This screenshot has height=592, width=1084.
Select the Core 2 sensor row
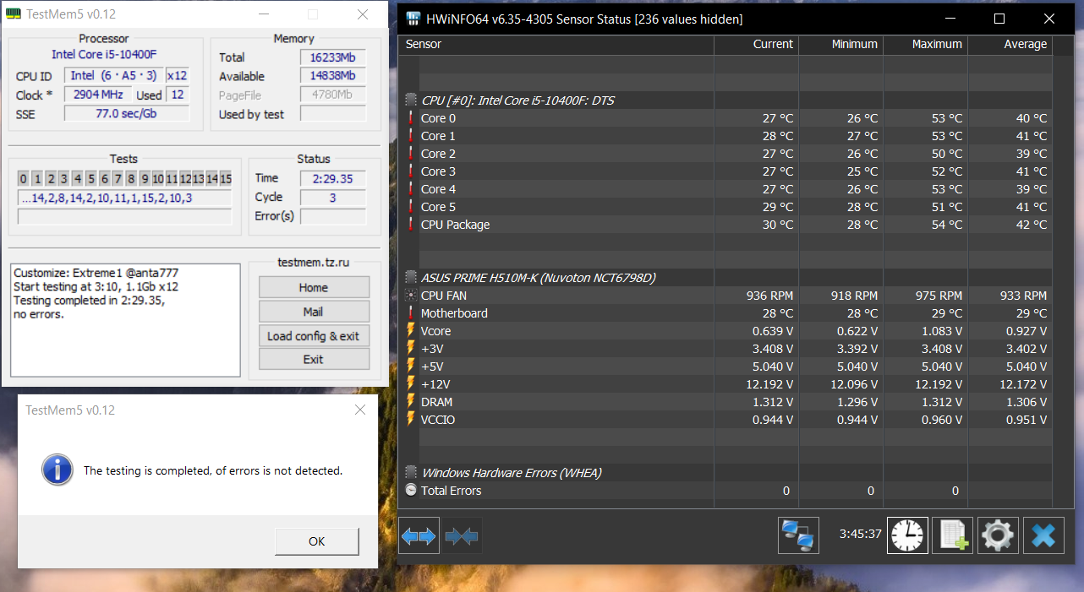coord(725,154)
